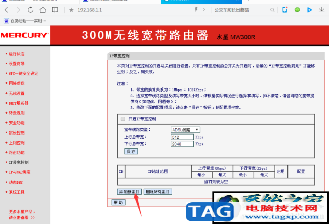Click the 下行带宽(Kbps) column header
Image resolution: width=329 pixels, height=224 pixels.
[254, 168]
